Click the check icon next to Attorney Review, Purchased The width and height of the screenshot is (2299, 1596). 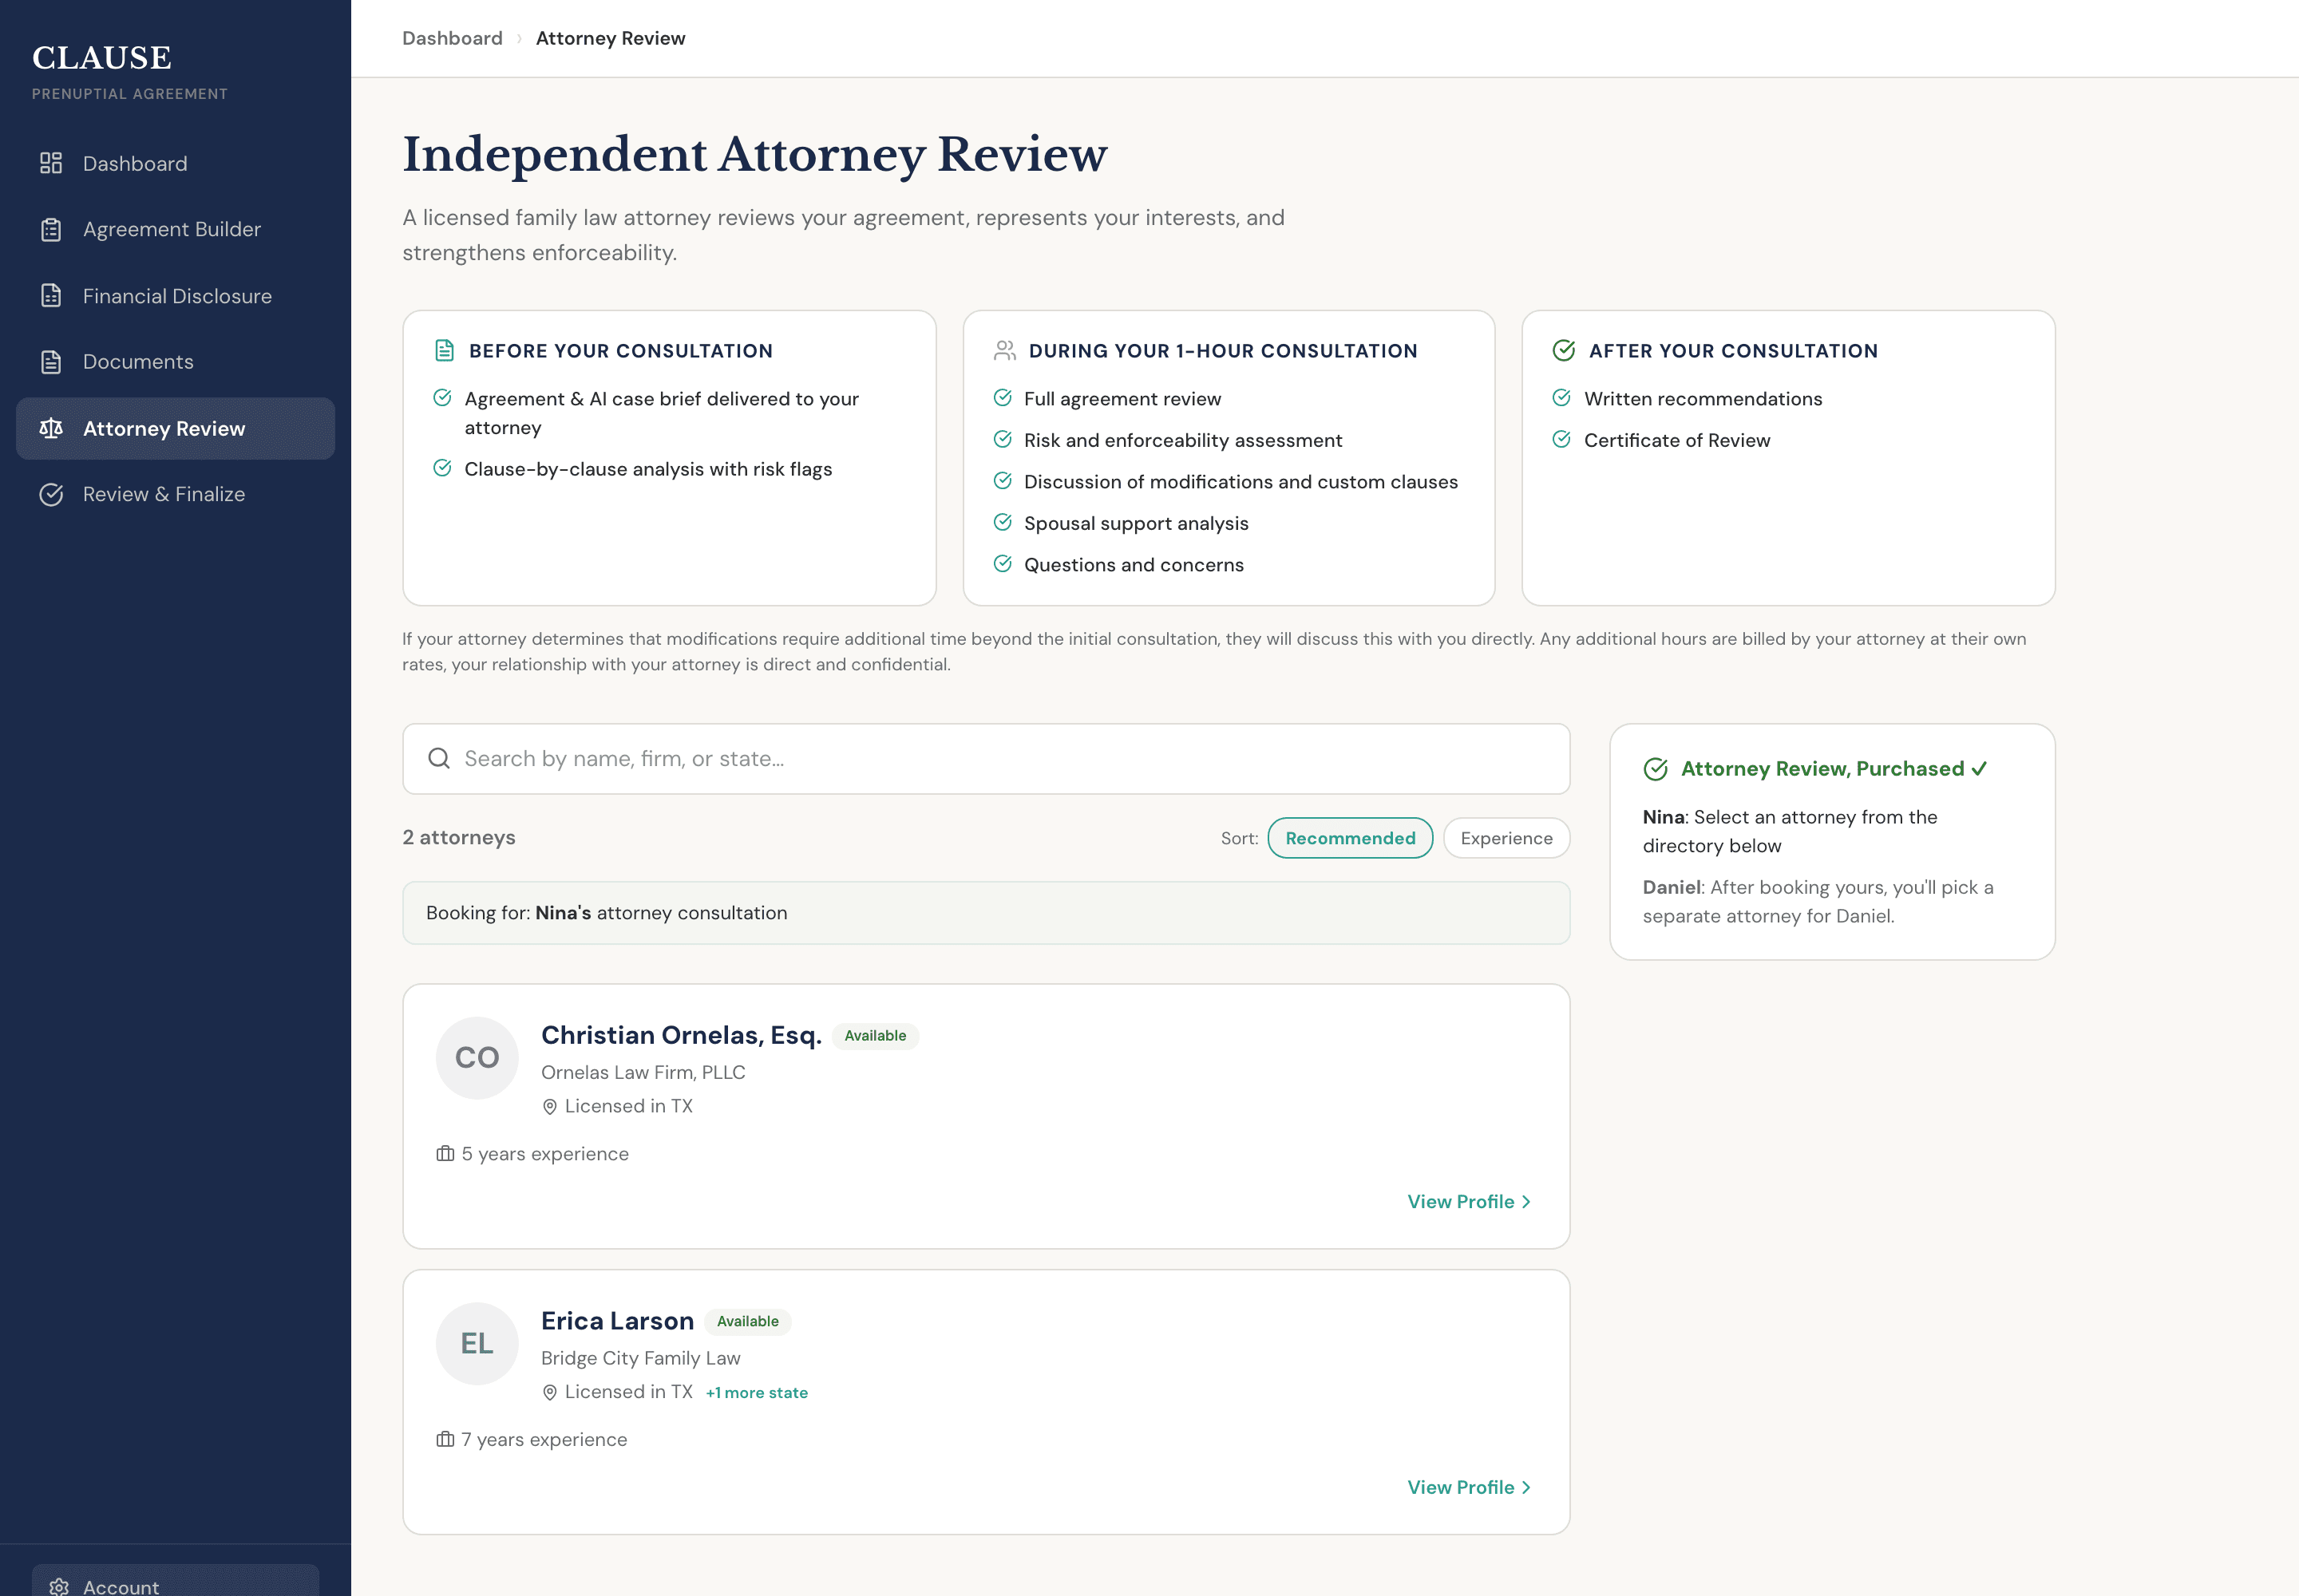point(1656,769)
